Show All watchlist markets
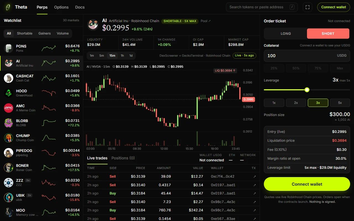Screen dimensions: 354x221 9,33
